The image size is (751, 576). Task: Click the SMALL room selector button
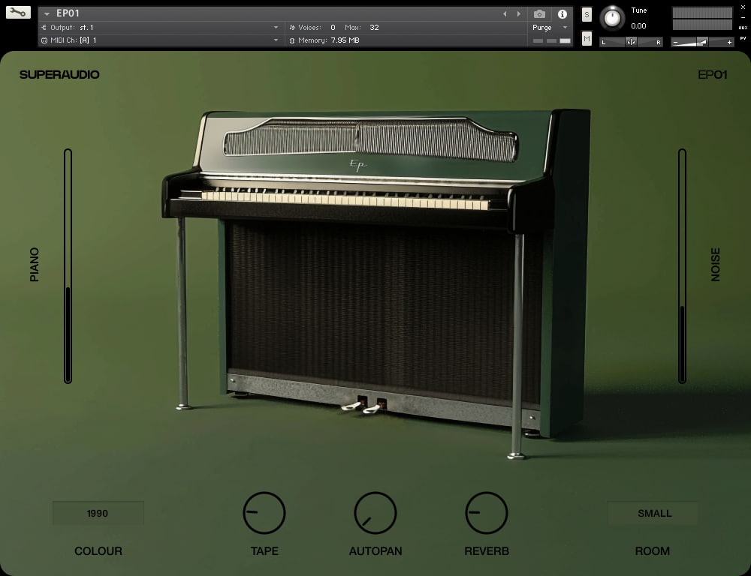coord(653,514)
